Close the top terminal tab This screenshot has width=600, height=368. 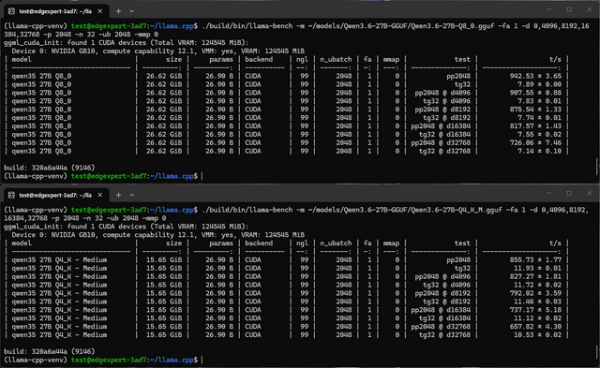pos(100,11)
